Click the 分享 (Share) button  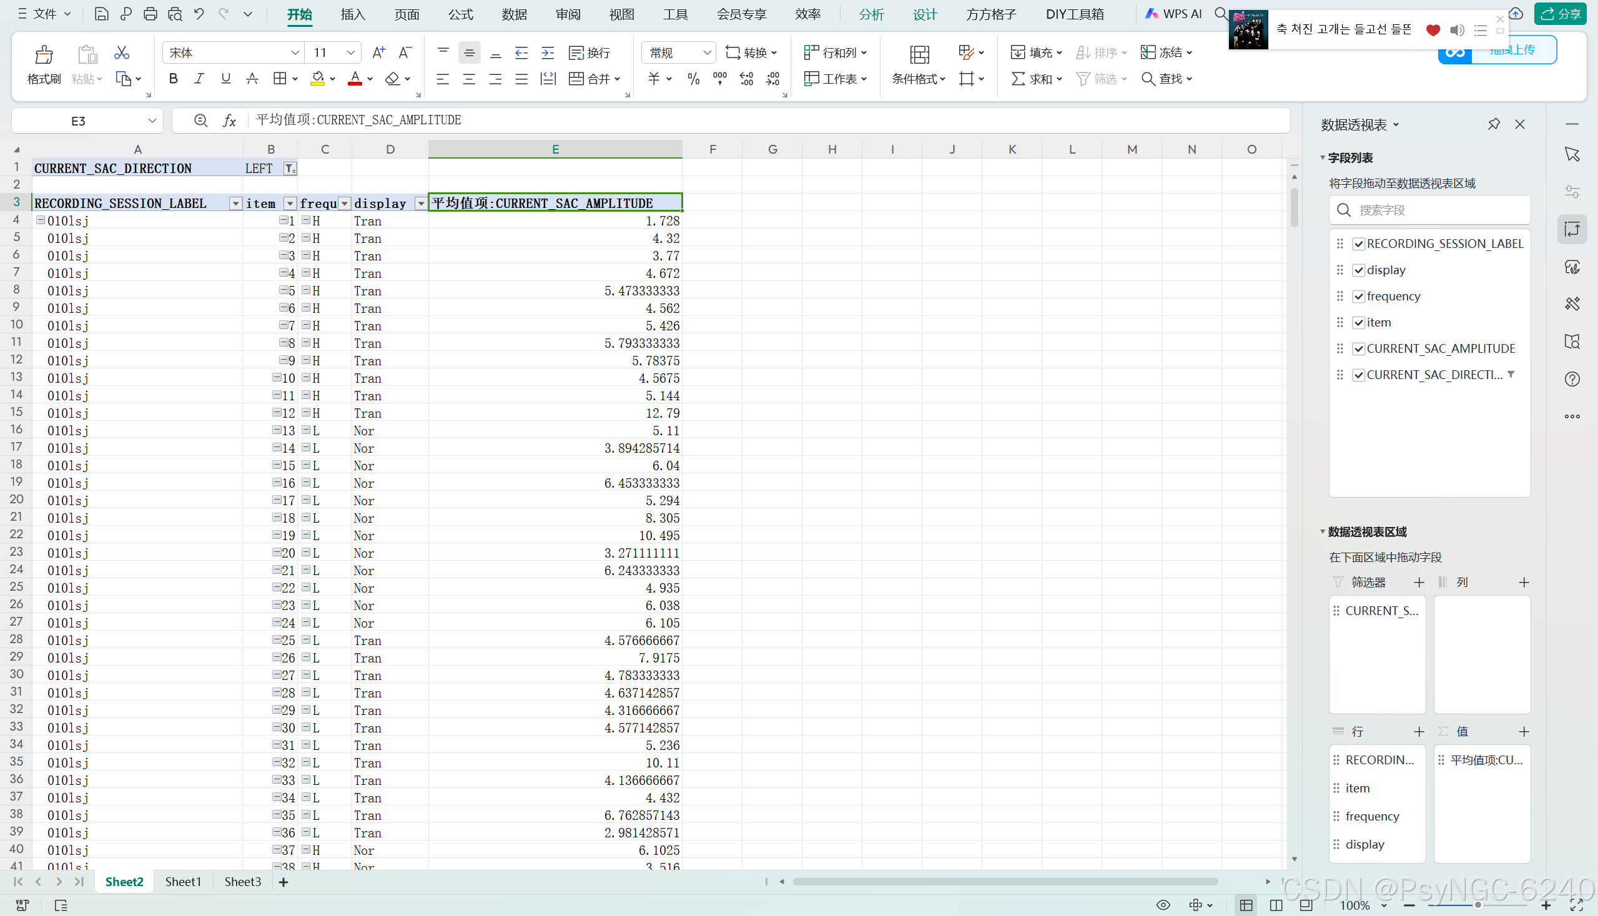click(x=1560, y=13)
